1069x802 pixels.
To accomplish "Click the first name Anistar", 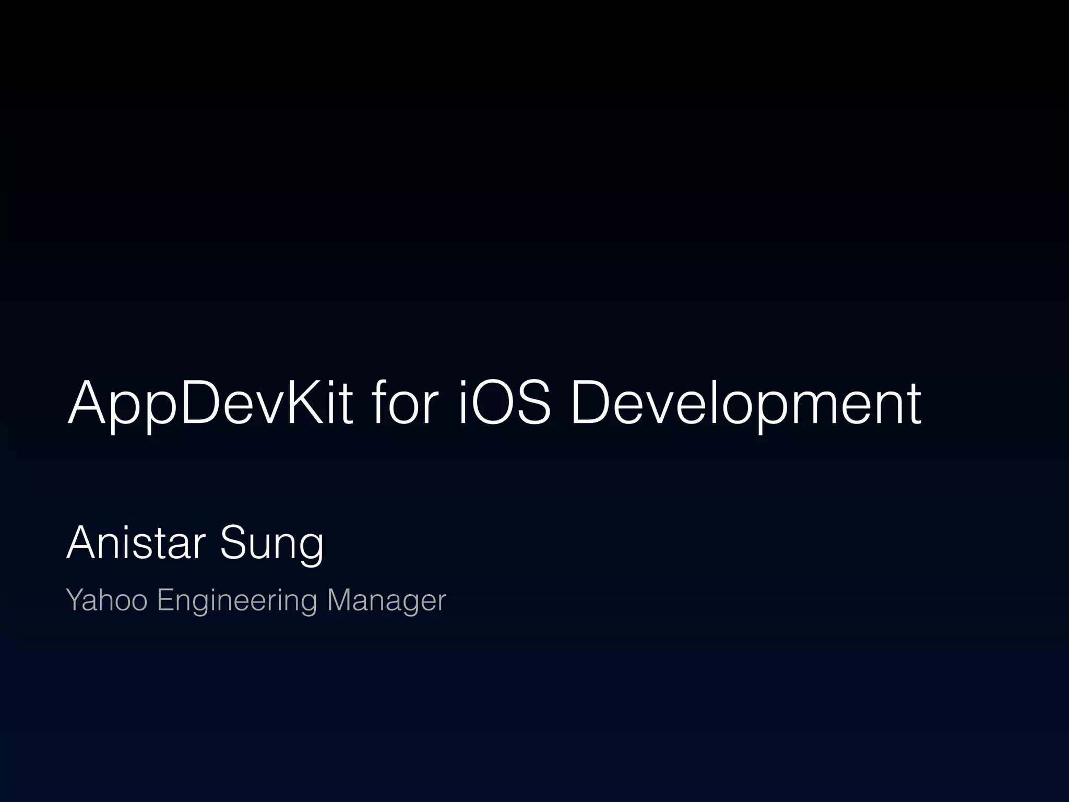I will point(136,543).
